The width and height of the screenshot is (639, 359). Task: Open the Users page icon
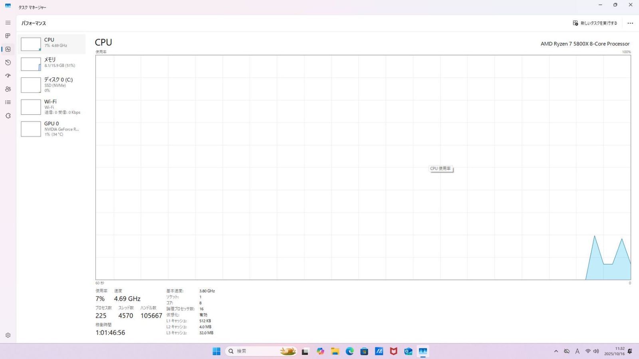[x=8, y=89]
